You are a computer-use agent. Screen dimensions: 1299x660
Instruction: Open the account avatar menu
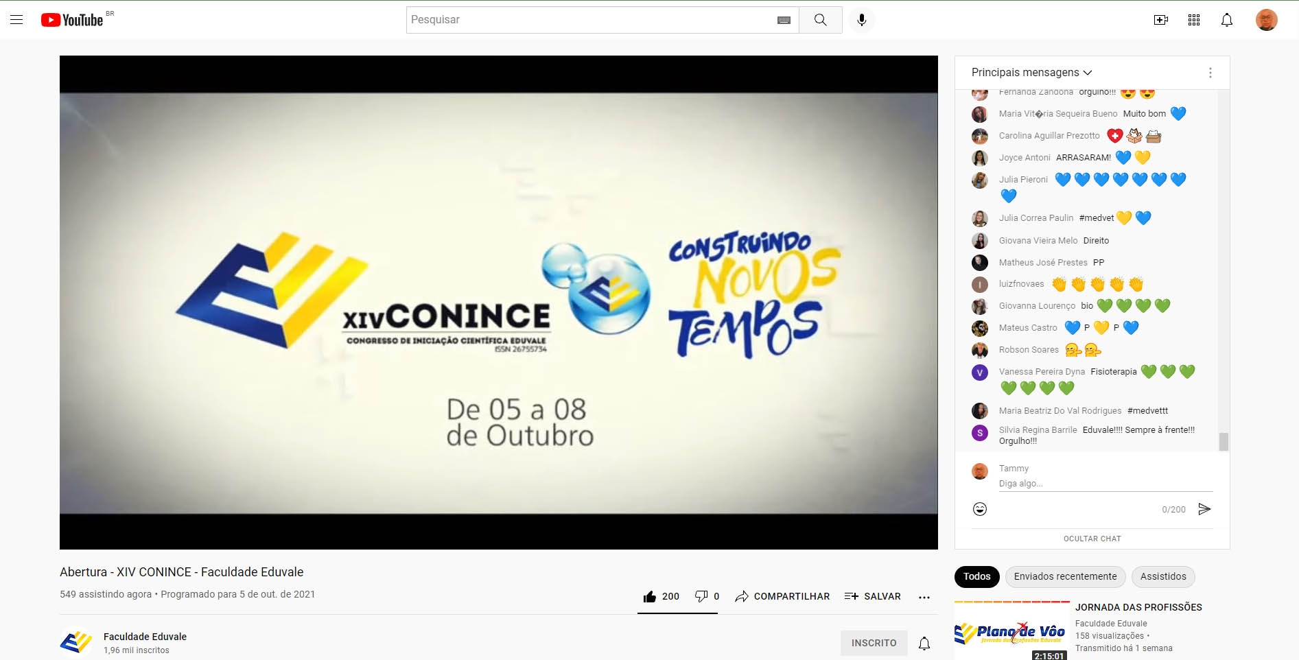click(1267, 20)
